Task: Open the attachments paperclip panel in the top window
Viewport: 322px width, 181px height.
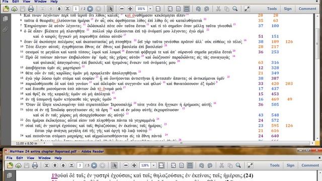Action: [x=6, y=30]
